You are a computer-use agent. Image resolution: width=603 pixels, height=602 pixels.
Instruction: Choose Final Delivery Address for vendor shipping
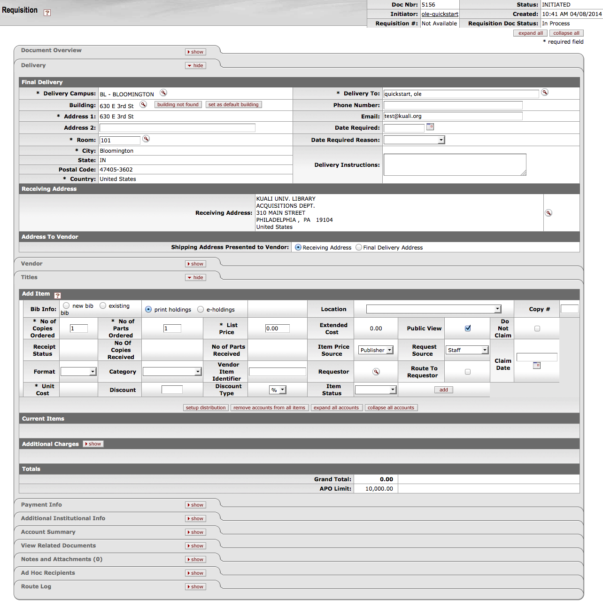[x=359, y=247]
